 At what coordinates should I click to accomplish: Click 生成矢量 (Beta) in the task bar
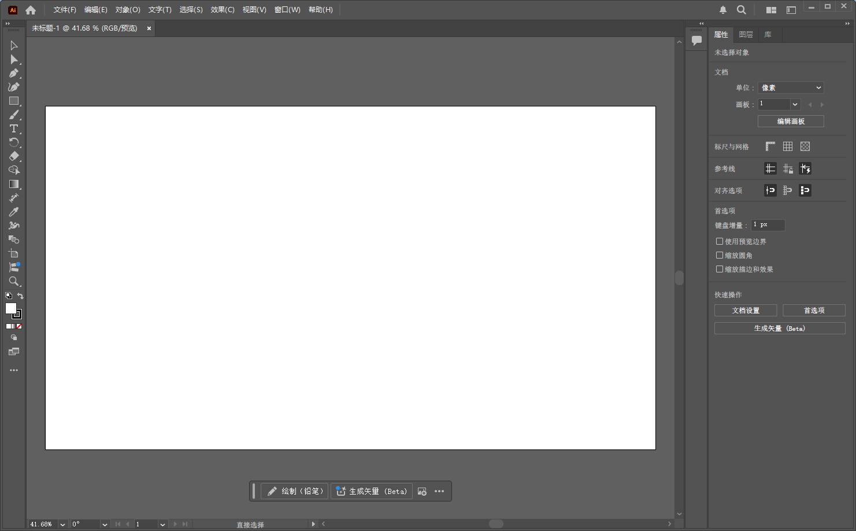372,491
